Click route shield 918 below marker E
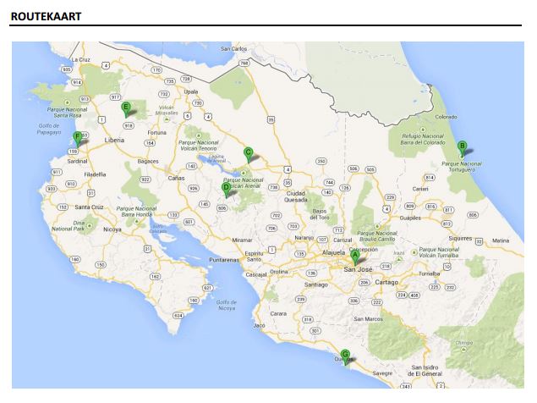This screenshot has width=537, height=403. pyautogui.click(x=129, y=126)
